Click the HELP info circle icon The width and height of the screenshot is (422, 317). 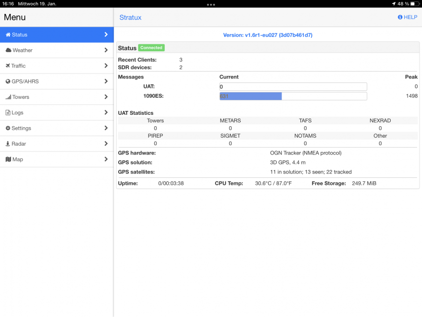point(400,17)
